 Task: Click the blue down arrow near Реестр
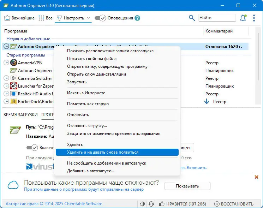207,101
